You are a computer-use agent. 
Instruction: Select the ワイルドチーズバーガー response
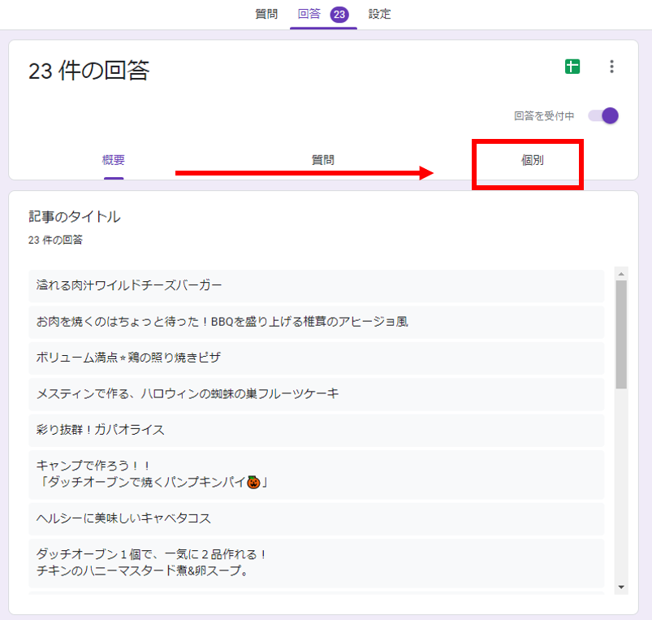[x=316, y=285]
